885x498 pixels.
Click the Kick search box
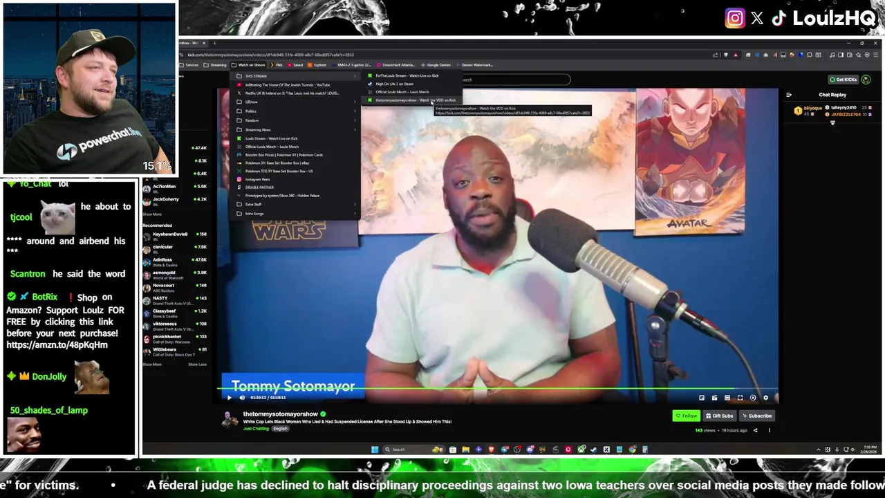coord(515,80)
